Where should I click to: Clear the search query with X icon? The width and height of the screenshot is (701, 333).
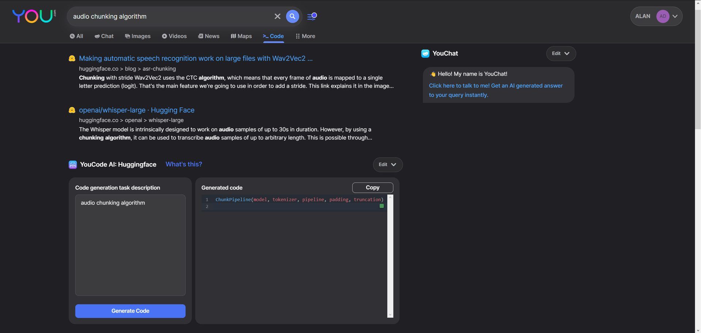[277, 16]
